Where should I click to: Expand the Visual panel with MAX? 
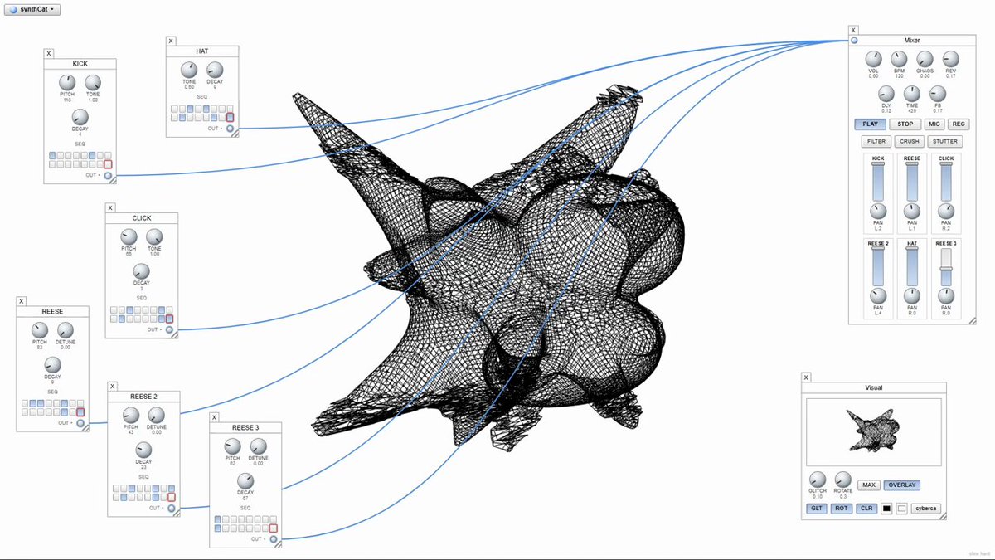869,485
